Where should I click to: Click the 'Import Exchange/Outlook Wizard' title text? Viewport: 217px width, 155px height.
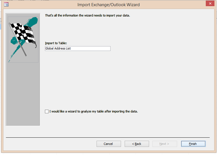pos(108,5)
